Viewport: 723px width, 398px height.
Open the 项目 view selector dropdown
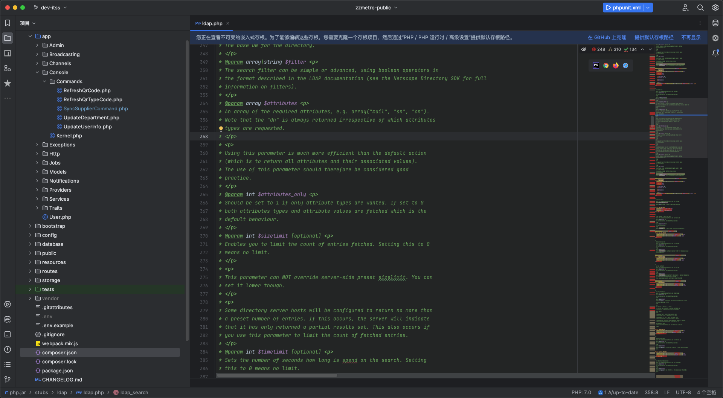(28, 23)
